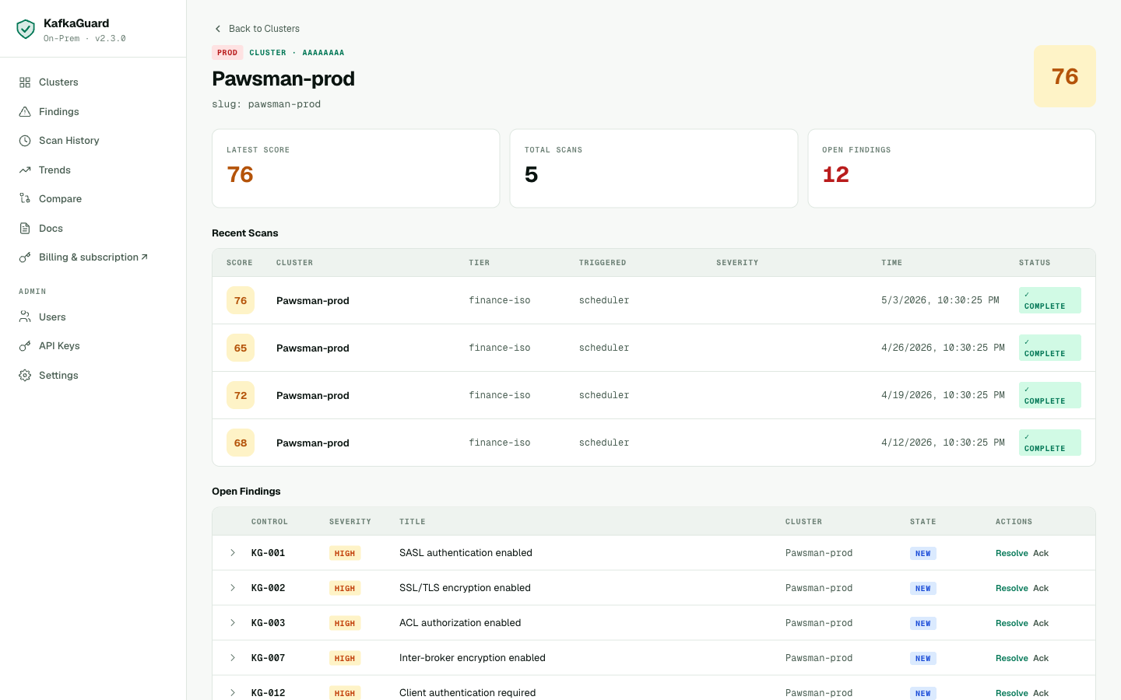Click the Compare branch icon

25,199
